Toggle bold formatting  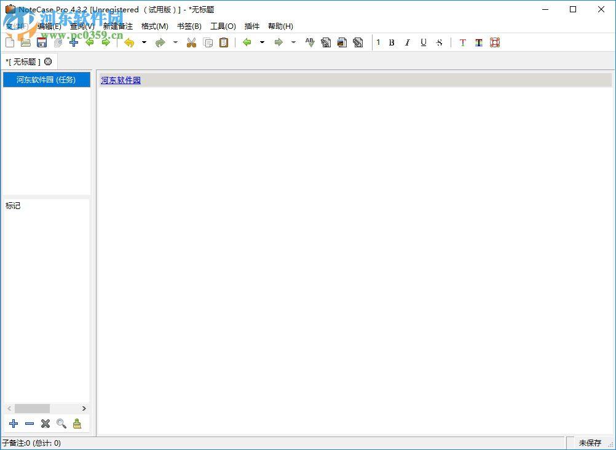pyautogui.click(x=392, y=42)
